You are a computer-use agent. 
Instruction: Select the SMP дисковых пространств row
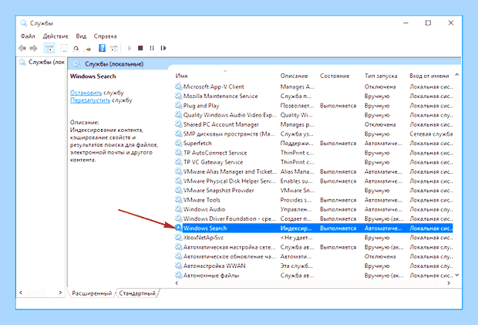[x=314, y=134]
